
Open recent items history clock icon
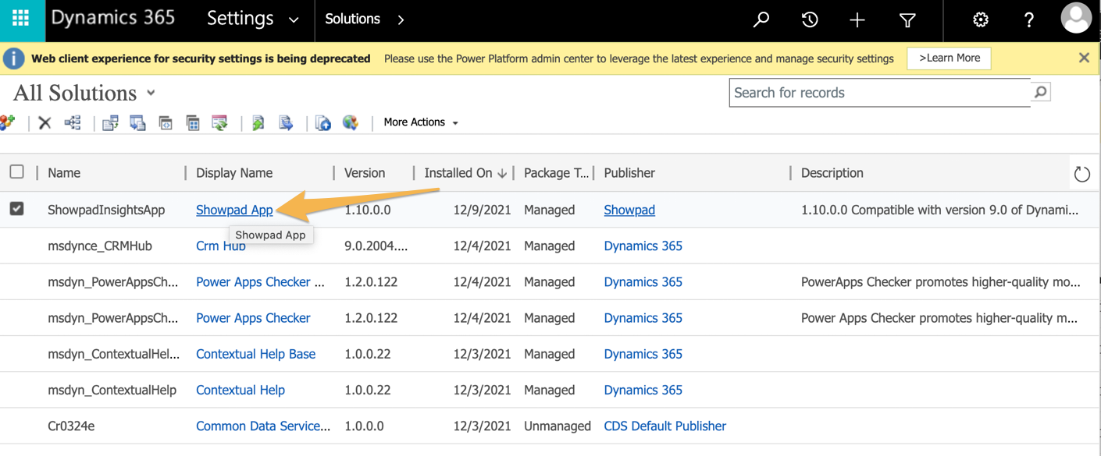click(810, 19)
